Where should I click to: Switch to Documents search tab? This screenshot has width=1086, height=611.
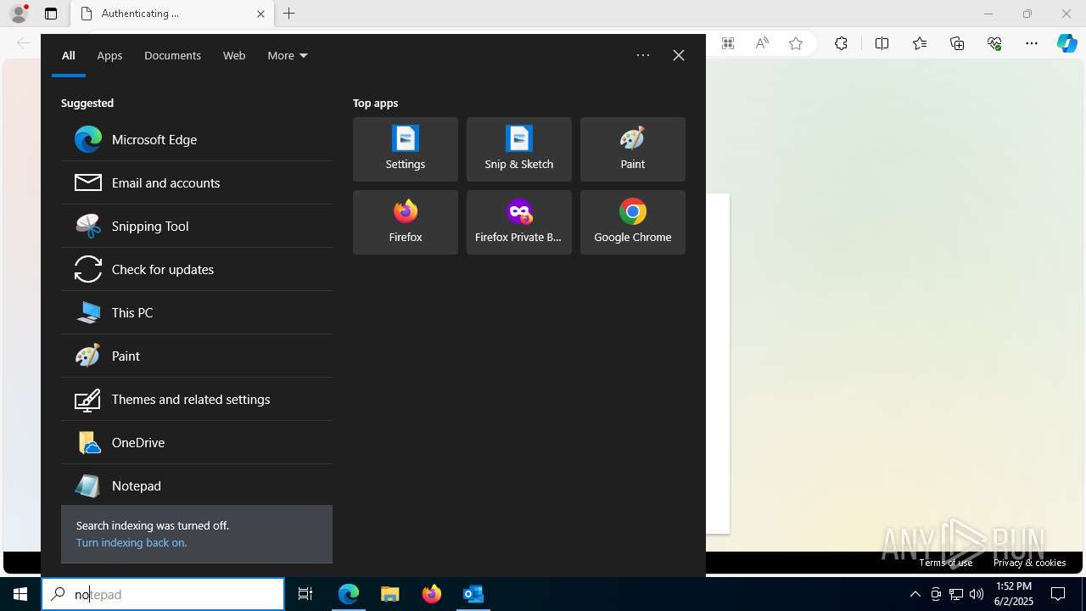(172, 55)
